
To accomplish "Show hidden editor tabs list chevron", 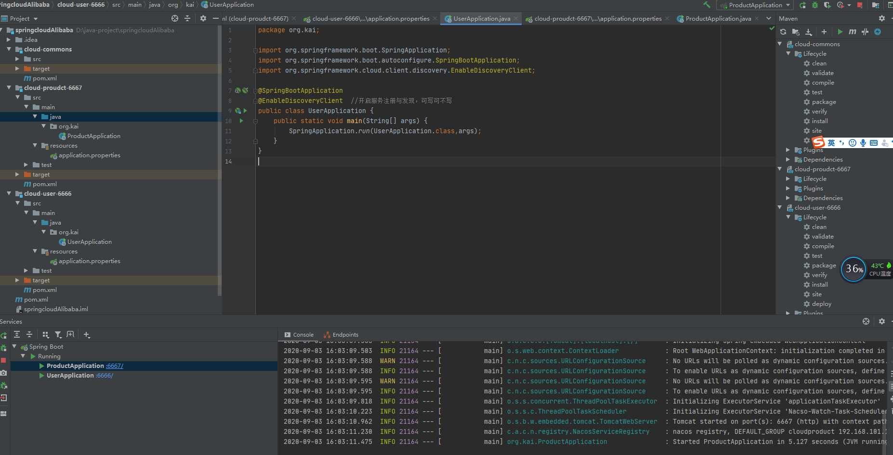I will (769, 18).
